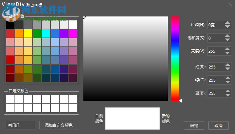Decrease the 蓝(B) blue value
This screenshot has width=235, height=134.
(228, 95)
